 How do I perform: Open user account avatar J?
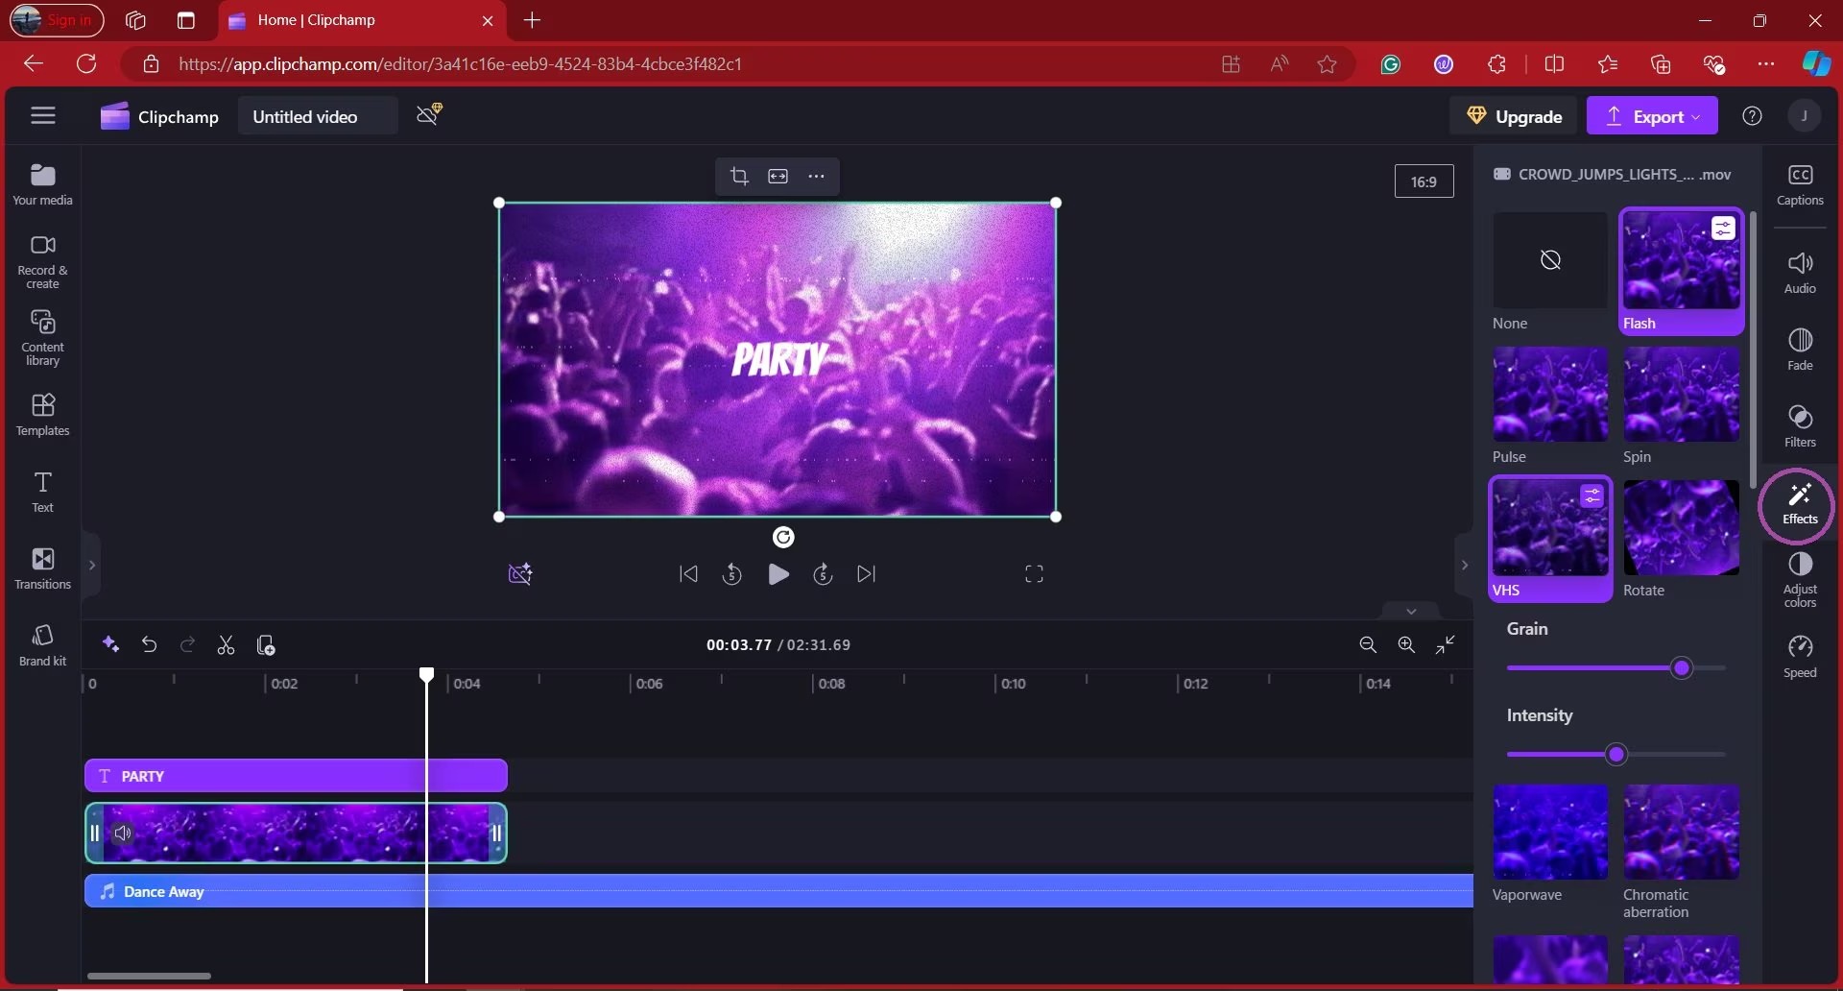click(1805, 116)
